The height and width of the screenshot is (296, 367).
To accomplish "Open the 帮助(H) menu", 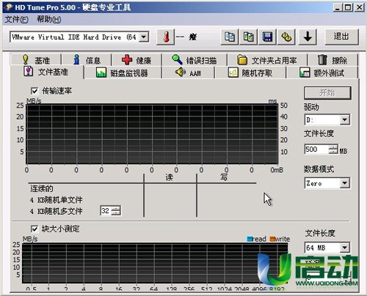I will (x=49, y=19).
